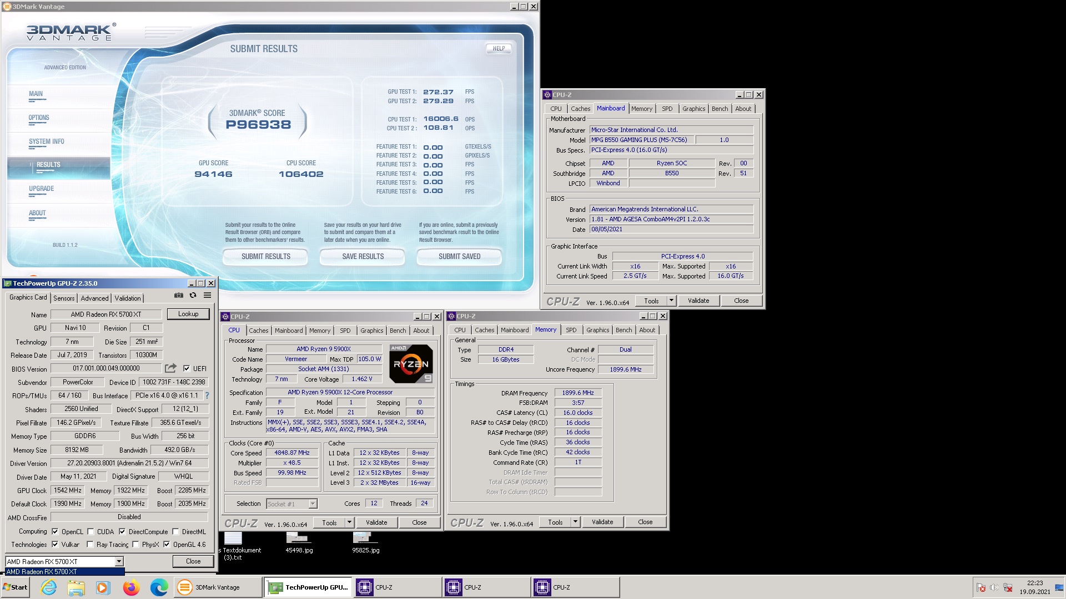Click the GPU Name field AMD Radeon RX 5700 XT
Image resolution: width=1066 pixels, height=599 pixels.
(106, 314)
